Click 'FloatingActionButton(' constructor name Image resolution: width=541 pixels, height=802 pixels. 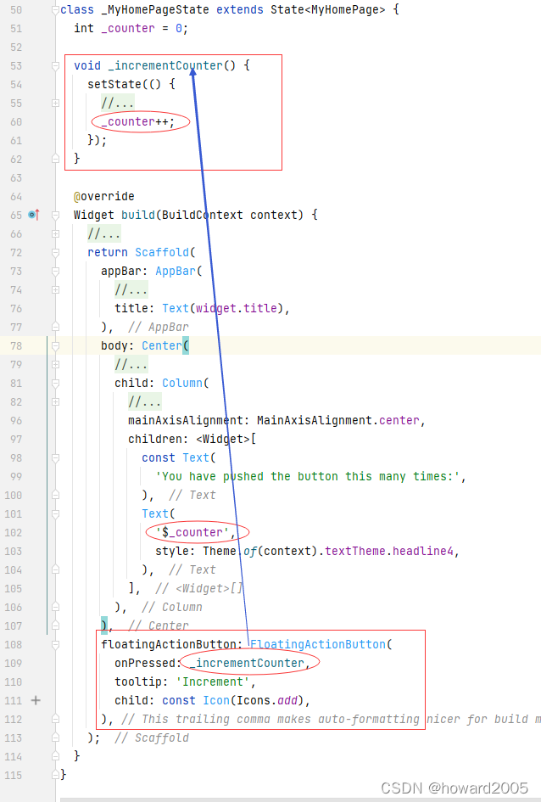(321, 644)
